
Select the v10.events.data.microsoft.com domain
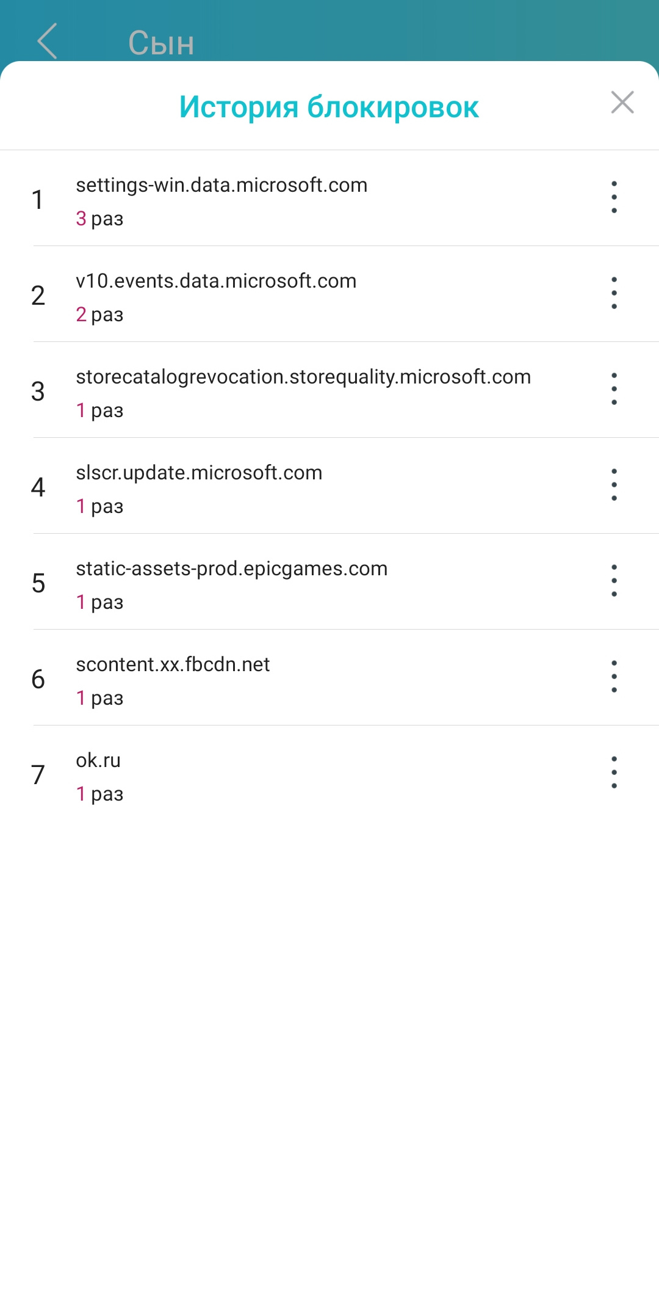coord(216,281)
